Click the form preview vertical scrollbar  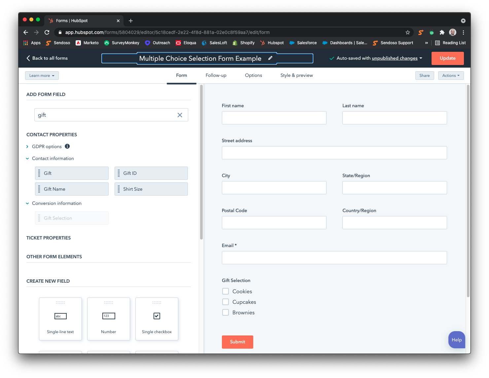468,191
